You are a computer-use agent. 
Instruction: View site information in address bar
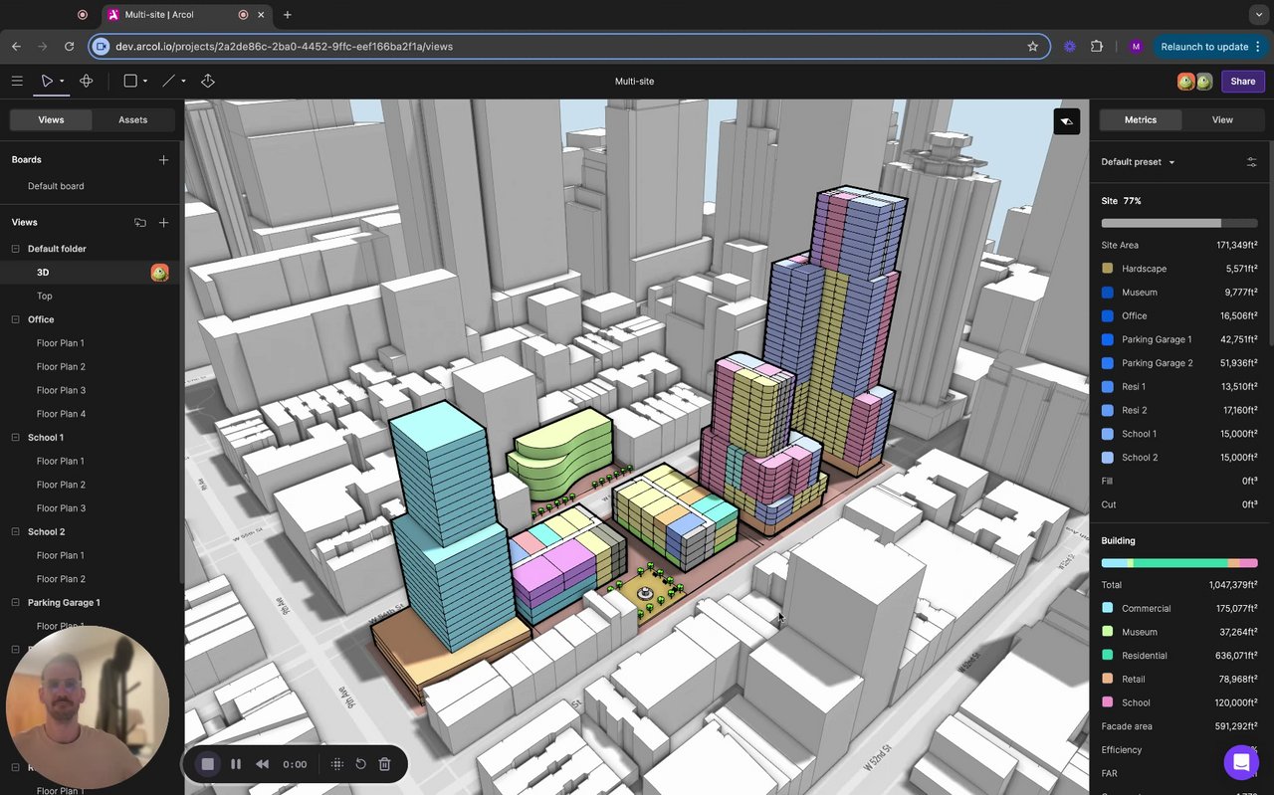coord(101,47)
